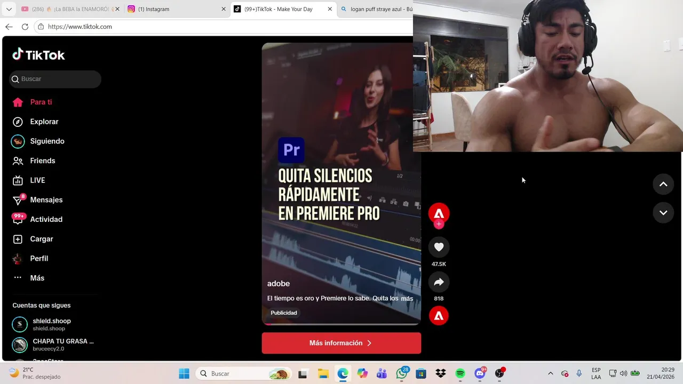The width and height of the screenshot is (683, 384).
Task: Open the adobe username link
Action: 279,284
